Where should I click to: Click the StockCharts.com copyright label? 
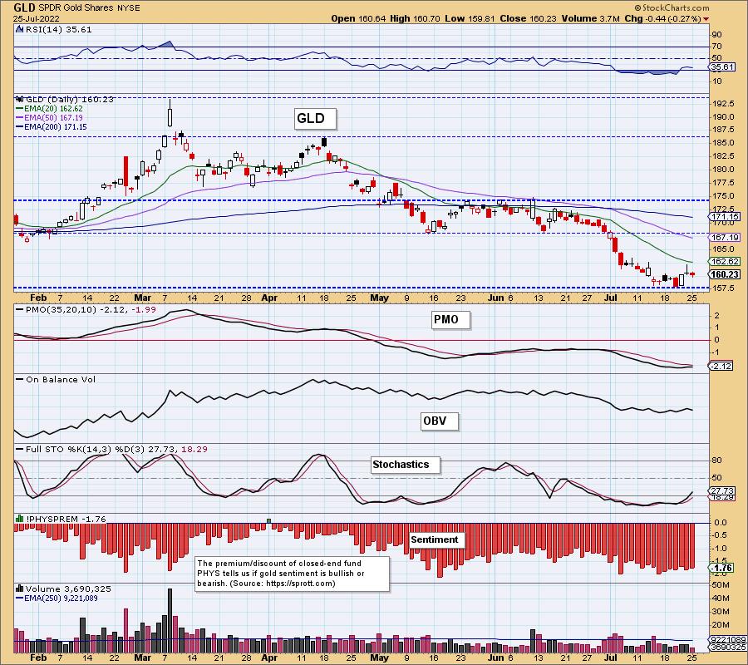(x=672, y=7)
